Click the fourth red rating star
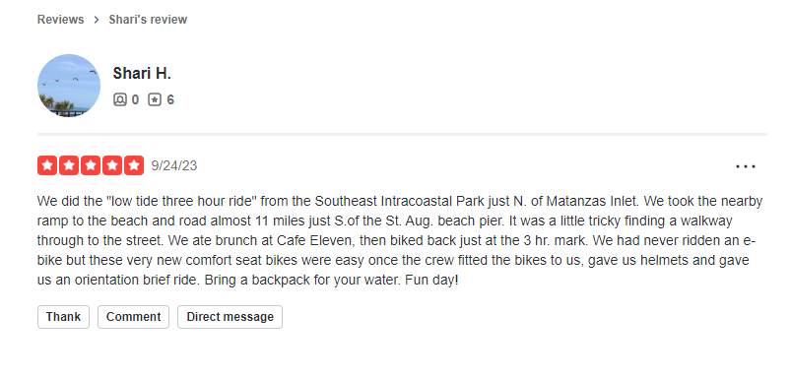This screenshot has height=379, width=791. point(112,165)
